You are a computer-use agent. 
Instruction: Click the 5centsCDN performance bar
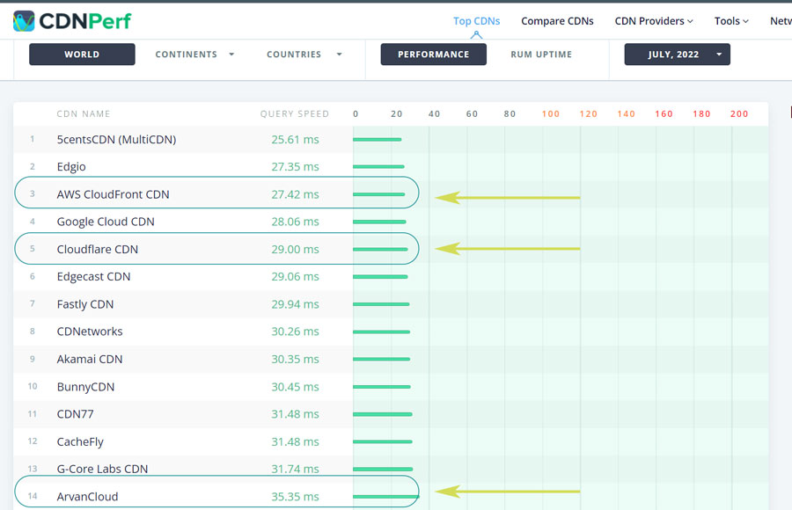378,139
